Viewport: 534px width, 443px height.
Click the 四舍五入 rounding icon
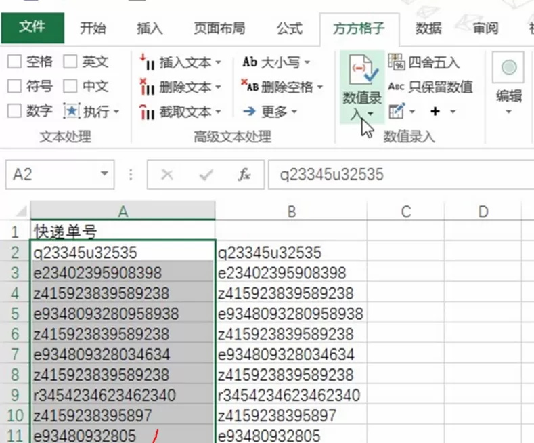point(397,62)
